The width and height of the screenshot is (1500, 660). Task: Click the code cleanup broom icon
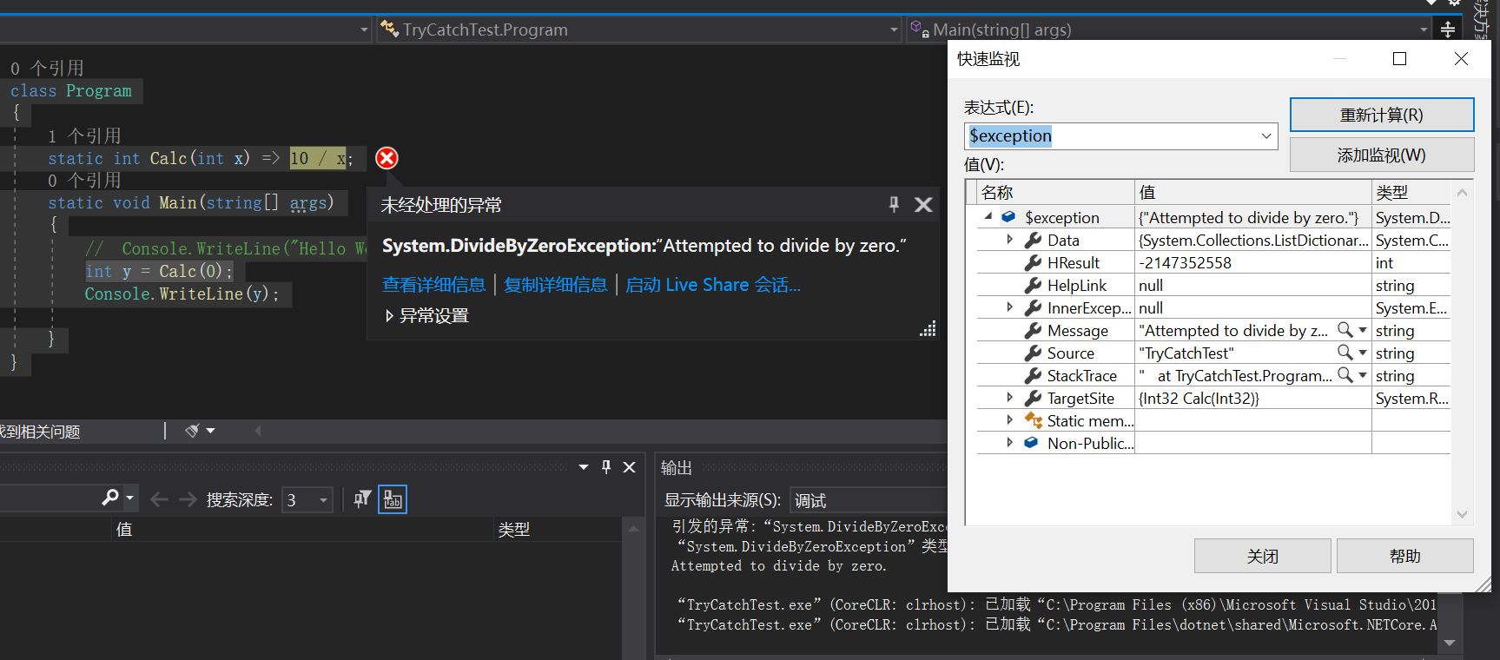click(192, 431)
